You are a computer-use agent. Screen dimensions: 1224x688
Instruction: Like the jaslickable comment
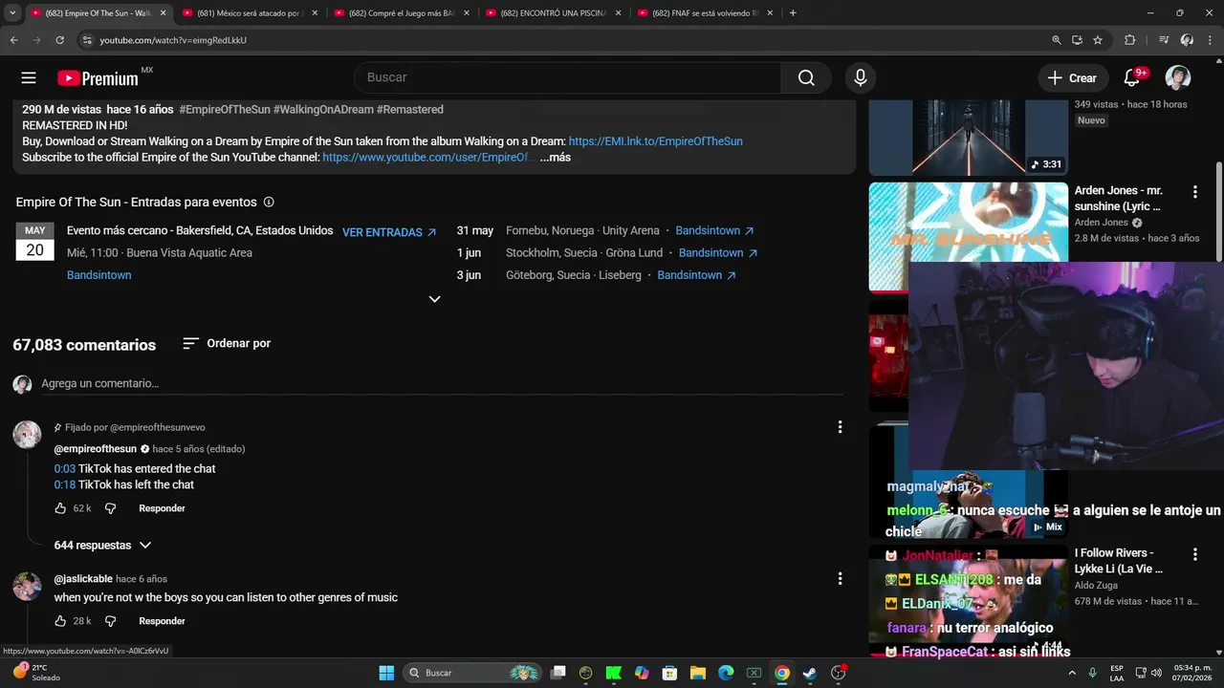click(x=60, y=621)
